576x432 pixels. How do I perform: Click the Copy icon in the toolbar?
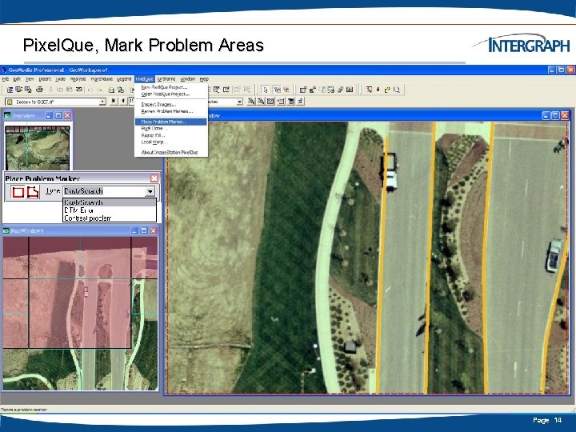tap(59, 90)
